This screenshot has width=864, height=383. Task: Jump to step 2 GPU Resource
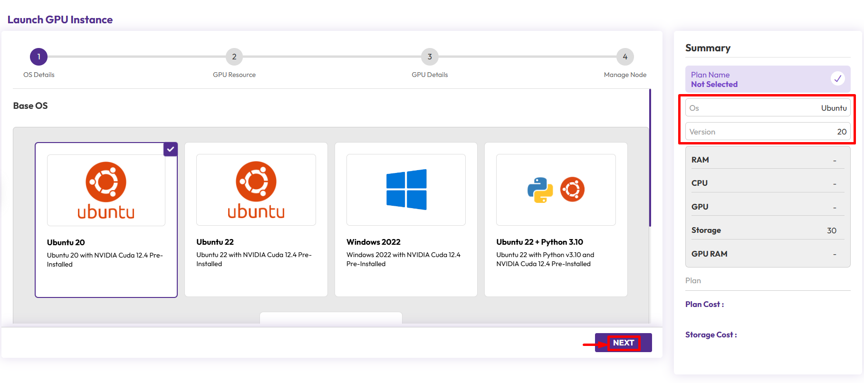[234, 57]
